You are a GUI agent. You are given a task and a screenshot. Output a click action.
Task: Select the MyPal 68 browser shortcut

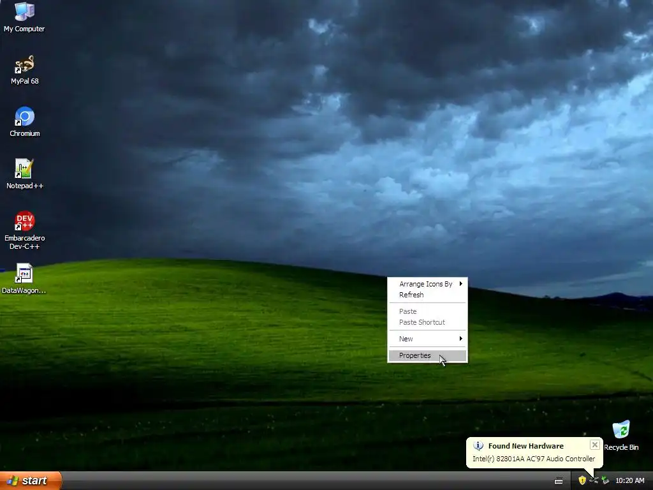tap(25, 70)
